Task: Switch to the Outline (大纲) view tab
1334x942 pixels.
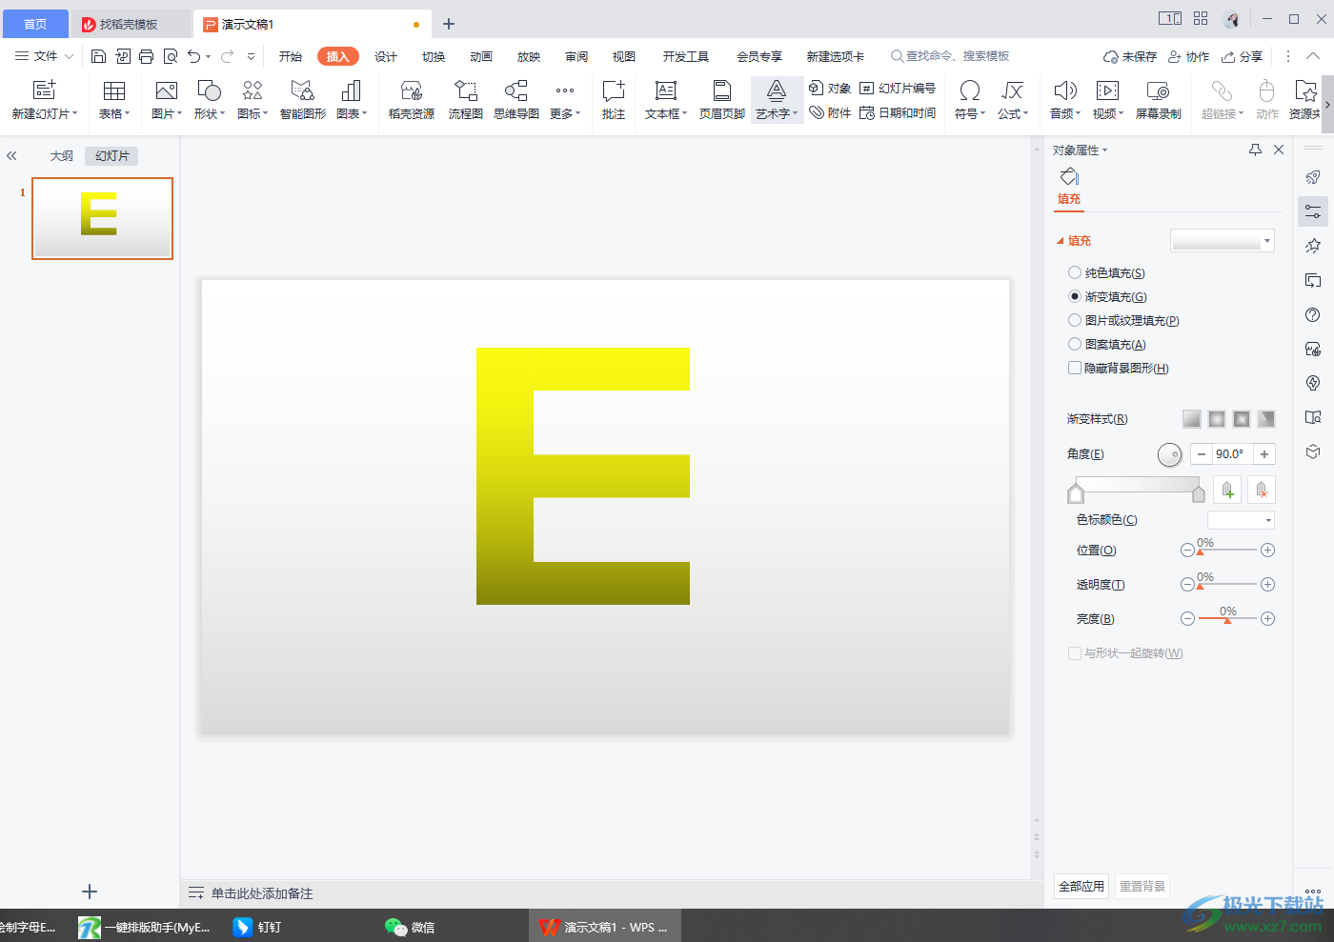Action: pos(62,155)
